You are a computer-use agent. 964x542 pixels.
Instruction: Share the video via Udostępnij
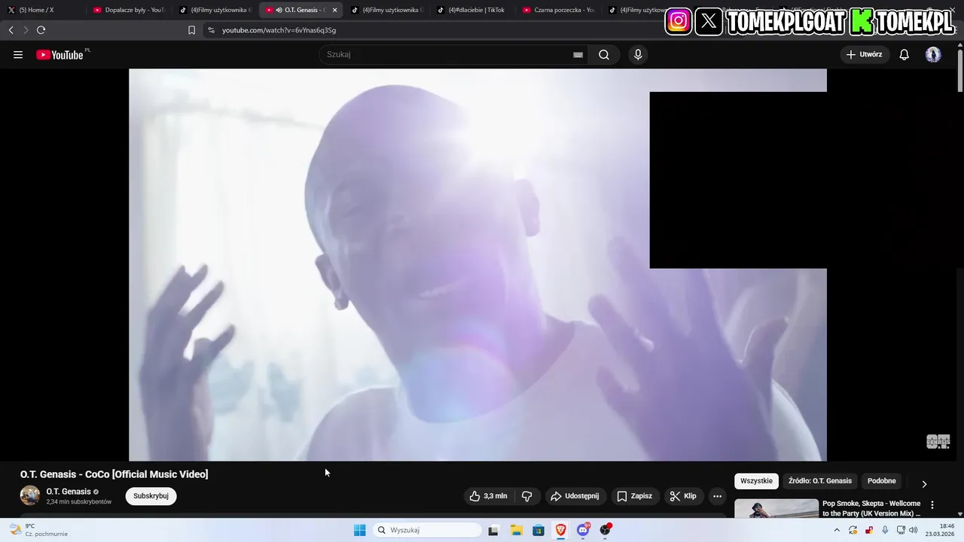(x=575, y=496)
